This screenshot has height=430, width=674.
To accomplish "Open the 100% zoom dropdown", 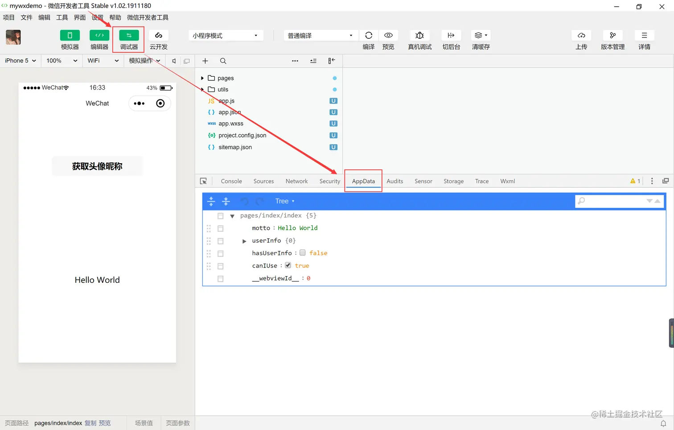I will [62, 61].
